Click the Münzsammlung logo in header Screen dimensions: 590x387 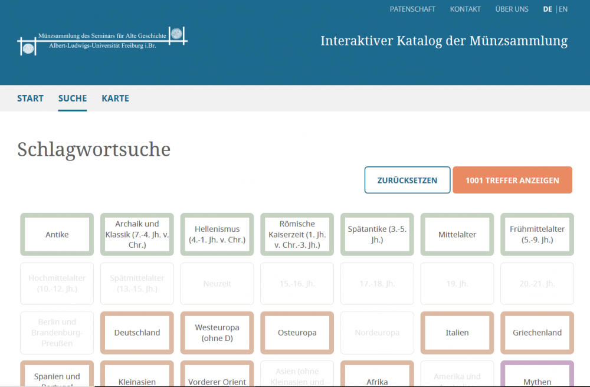[103, 41]
